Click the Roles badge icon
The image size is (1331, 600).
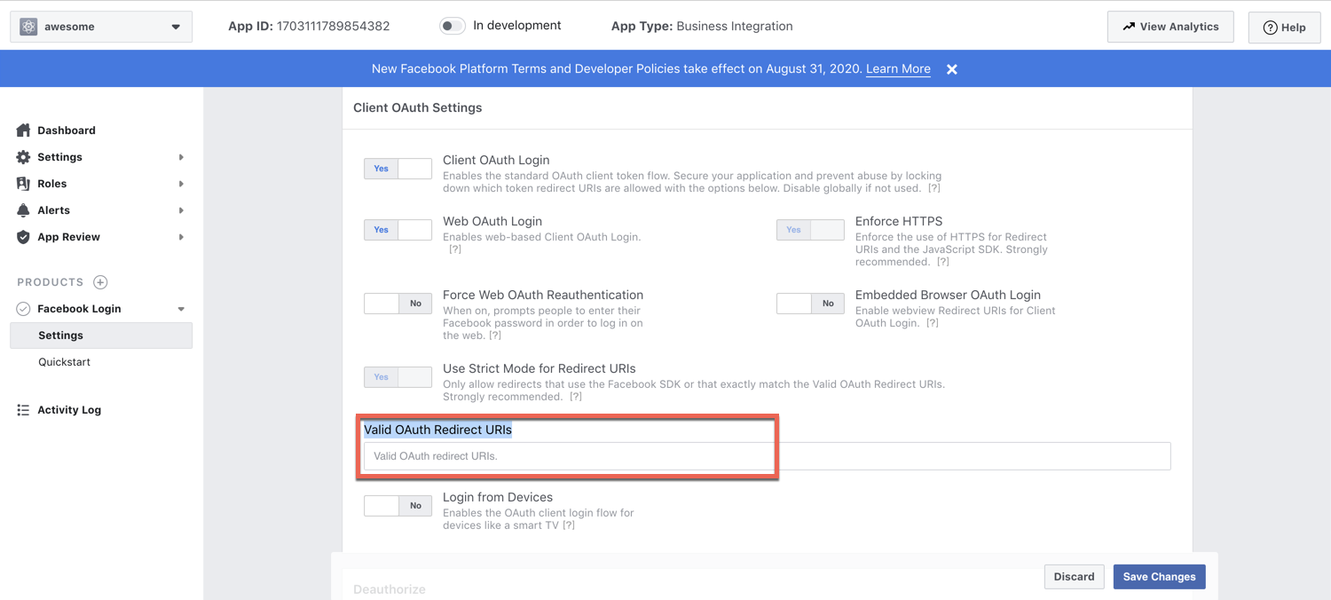click(23, 184)
